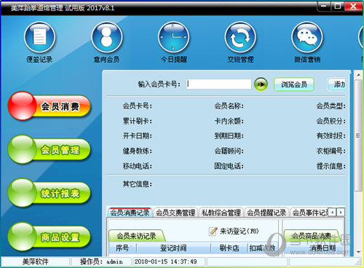
Task: Click the 扣减次数 column header
Action: click(x=263, y=248)
